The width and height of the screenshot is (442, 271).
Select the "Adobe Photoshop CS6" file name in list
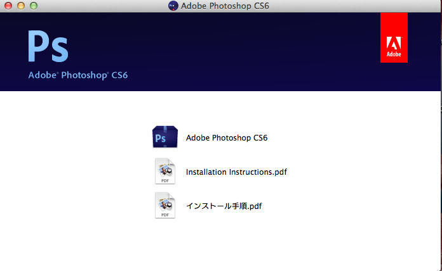tap(227, 138)
